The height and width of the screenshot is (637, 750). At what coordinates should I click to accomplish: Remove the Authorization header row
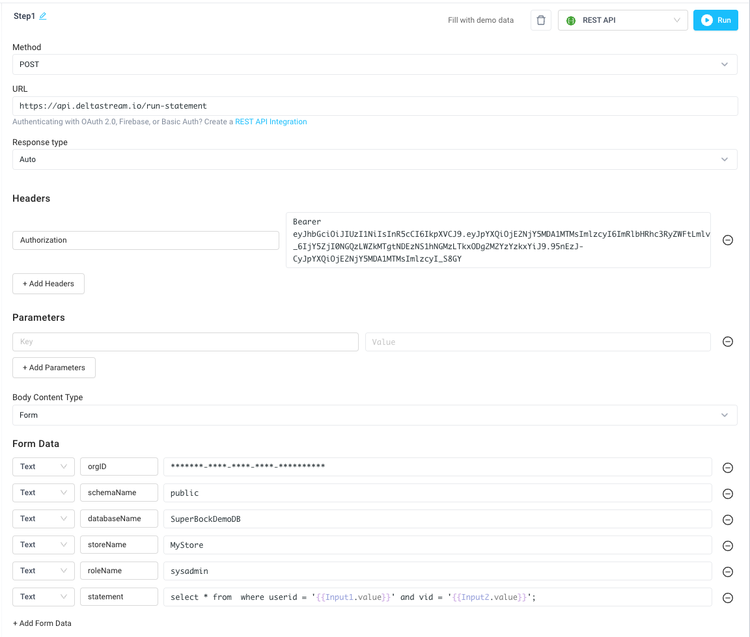[727, 240]
